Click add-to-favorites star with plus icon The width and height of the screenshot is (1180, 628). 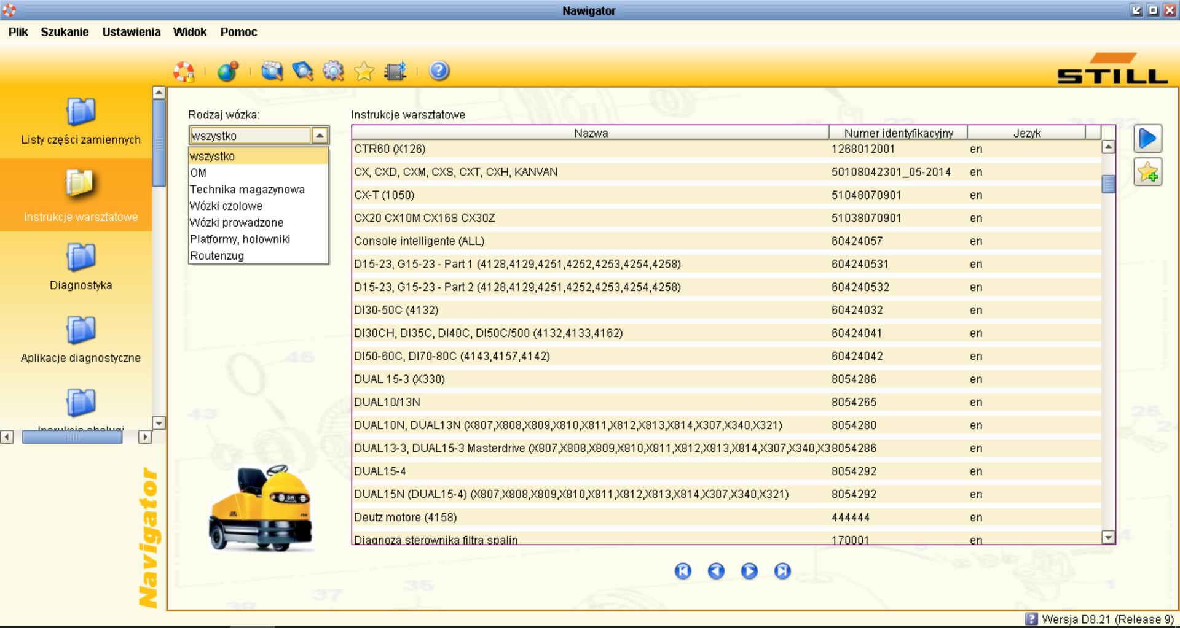tap(1147, 173)
